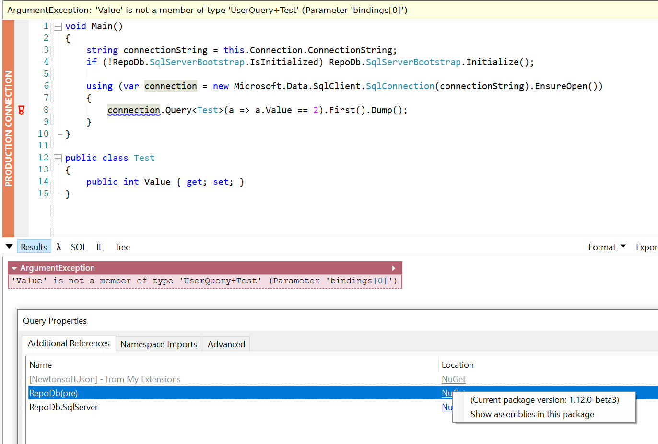The image size is (658, 444).
Task: Collapse the Test class code region
Action: point(57,158)
